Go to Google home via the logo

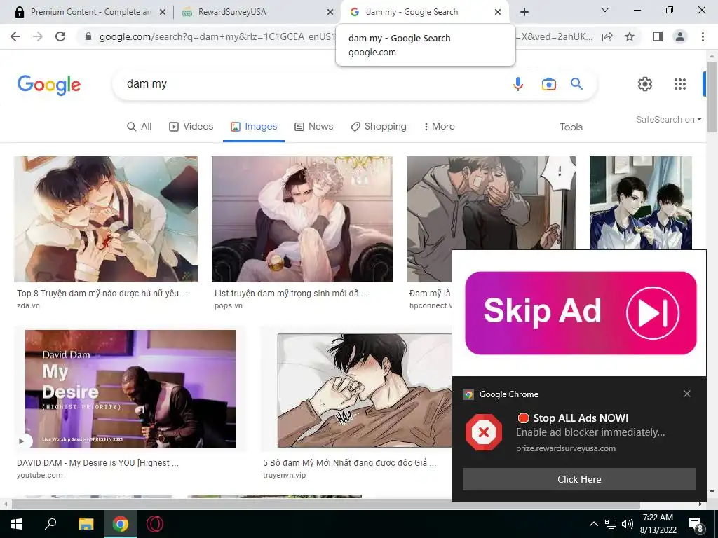pos(49,85)
